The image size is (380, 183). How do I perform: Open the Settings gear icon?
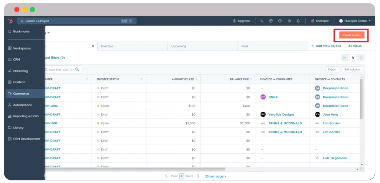[x=289, y=21]
